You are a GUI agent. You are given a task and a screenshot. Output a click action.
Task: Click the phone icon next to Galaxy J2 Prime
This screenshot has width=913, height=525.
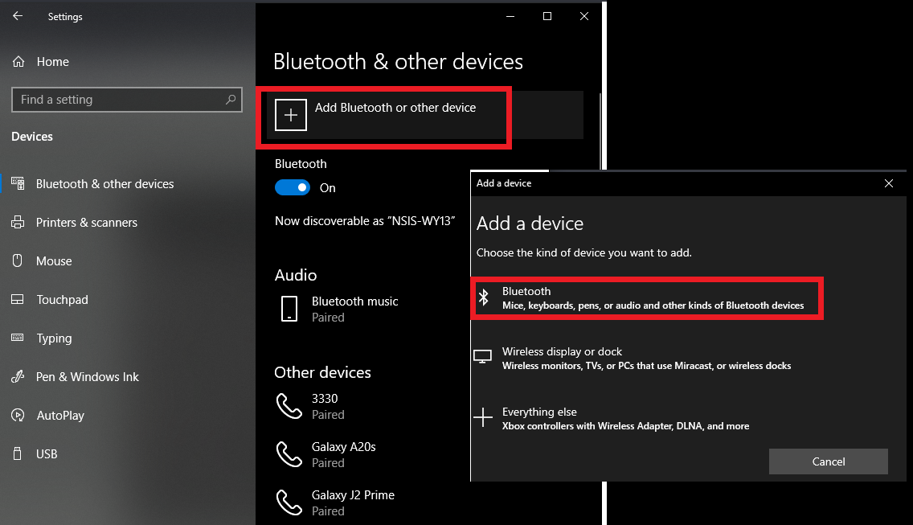289,502
